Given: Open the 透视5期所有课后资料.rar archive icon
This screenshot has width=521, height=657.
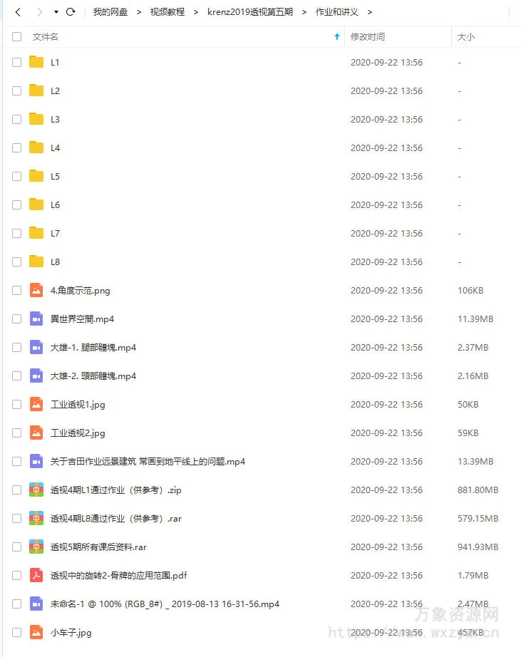Looking at the screenshot, I should [36, 547].
